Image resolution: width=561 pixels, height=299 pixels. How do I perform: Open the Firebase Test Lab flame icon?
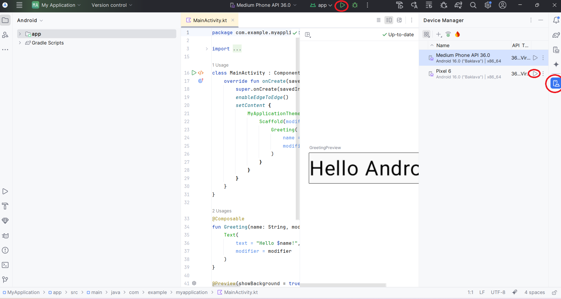tap(457, 34)
